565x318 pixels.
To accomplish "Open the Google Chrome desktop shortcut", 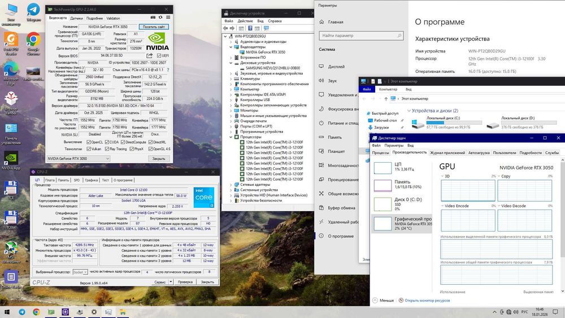I will [33, 44].
